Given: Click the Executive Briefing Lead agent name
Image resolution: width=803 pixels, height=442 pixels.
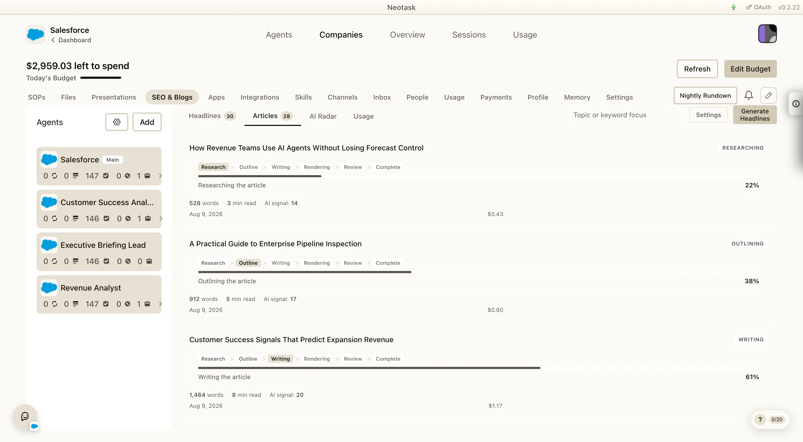Looking at the screenshot, I should tap(103, 245).
